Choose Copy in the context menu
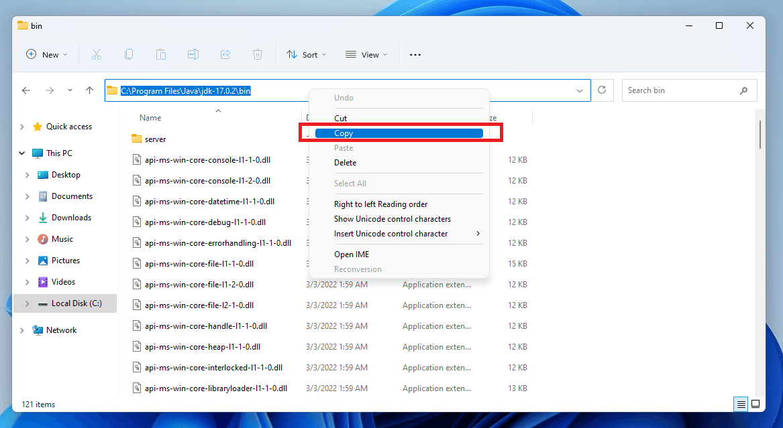The image size is (783, 428). pyautogui.click(x=399, y=133)
